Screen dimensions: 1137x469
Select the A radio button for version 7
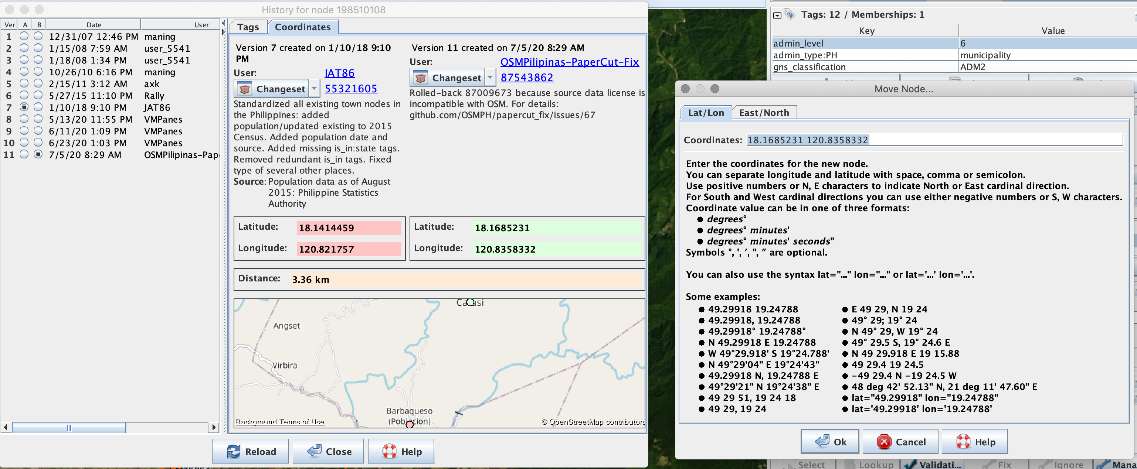coord(24,107)
